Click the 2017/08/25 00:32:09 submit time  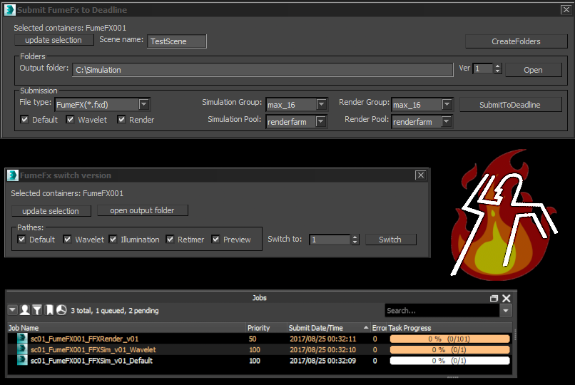(322, 361)
